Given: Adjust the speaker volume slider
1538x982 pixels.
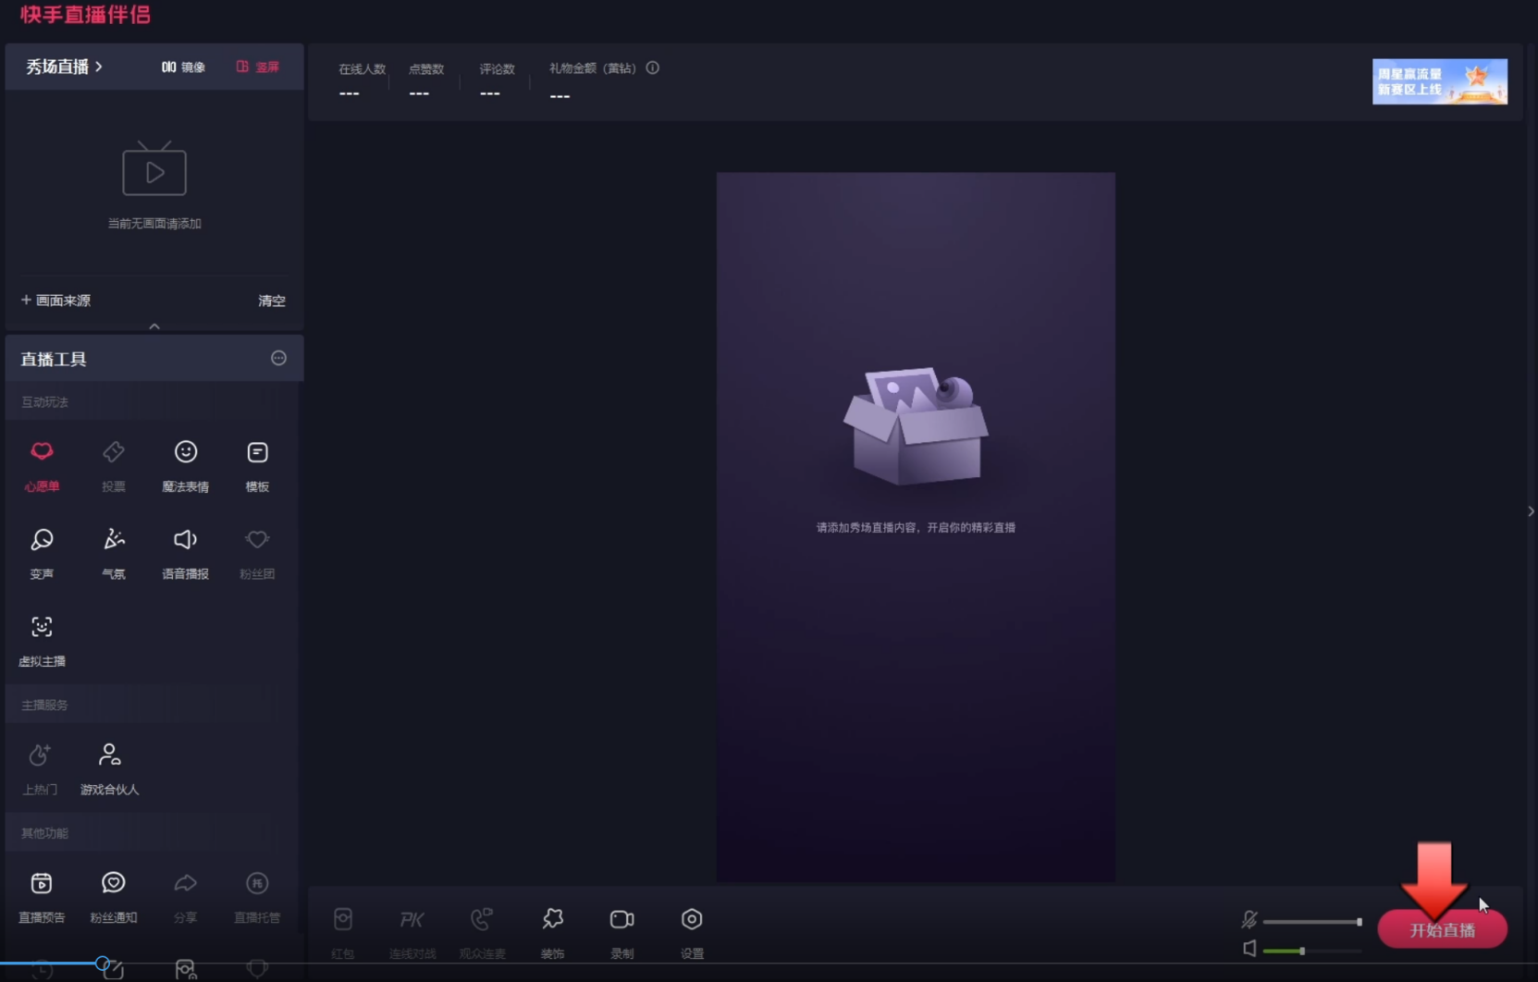Looking at the screenshot, I should click(x=1311, y=951).
